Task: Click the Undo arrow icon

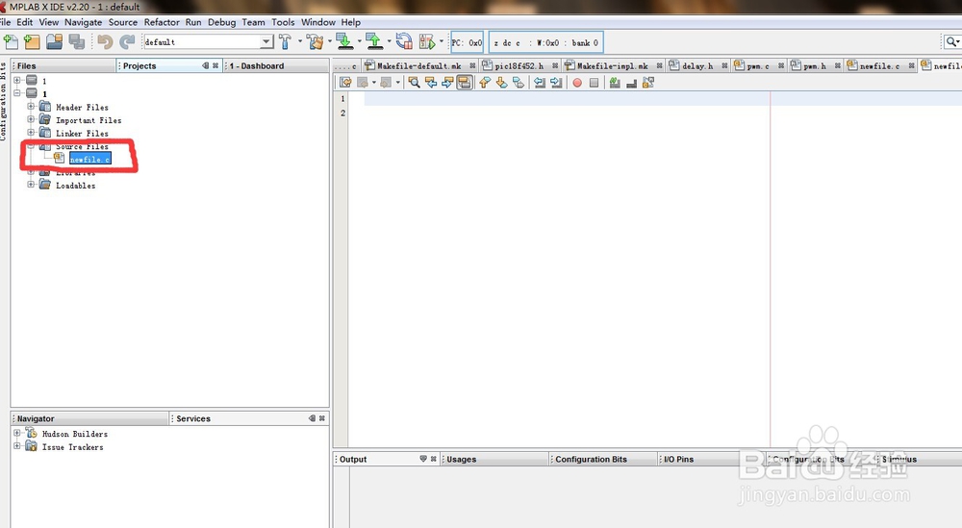Action: coord(105,41)
